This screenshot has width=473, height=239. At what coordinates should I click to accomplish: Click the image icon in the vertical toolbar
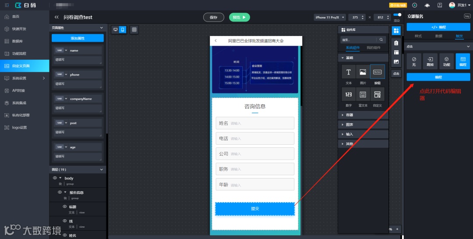[x=396, y=62]
